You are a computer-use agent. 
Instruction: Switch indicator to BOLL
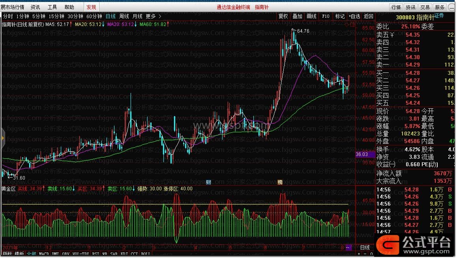pos(146,254)
